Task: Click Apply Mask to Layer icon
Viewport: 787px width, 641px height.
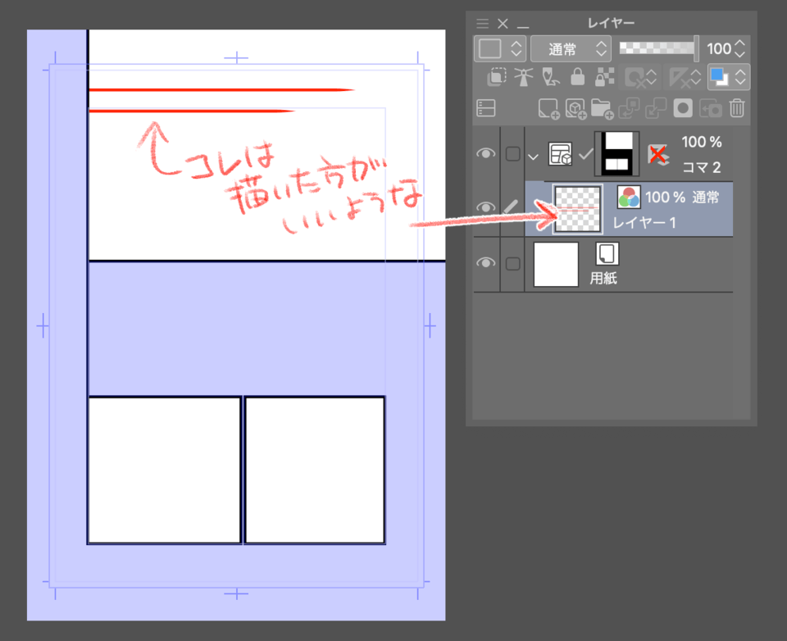Action: [x=710, y=109]
